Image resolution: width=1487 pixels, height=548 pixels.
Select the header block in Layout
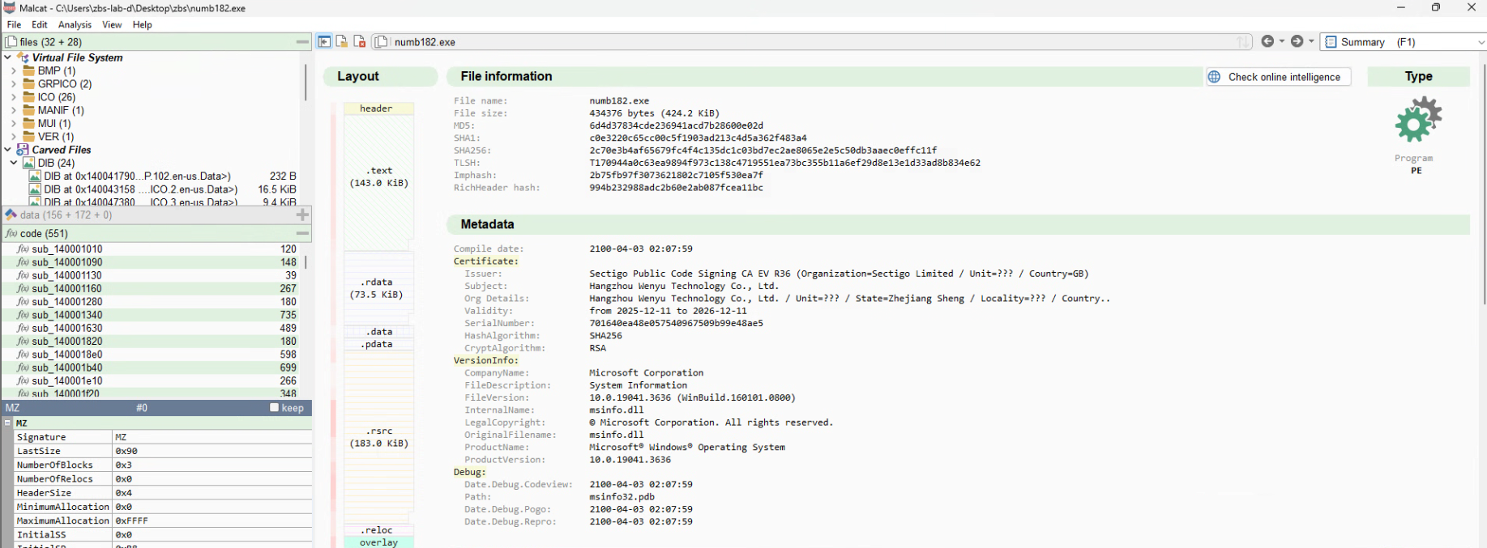[x=378, y=108]
